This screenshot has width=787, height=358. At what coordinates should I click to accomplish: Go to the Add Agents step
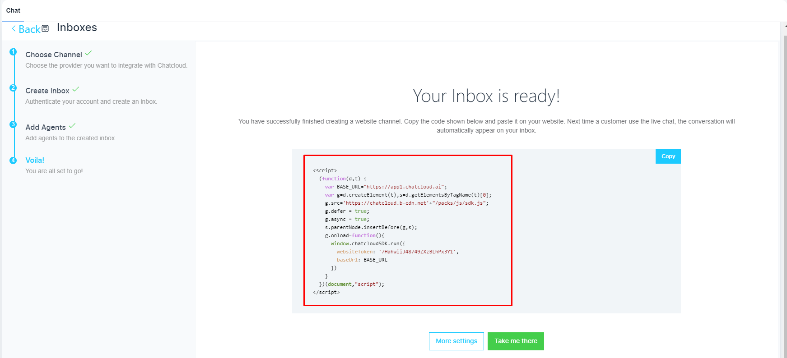pos(46,127)
